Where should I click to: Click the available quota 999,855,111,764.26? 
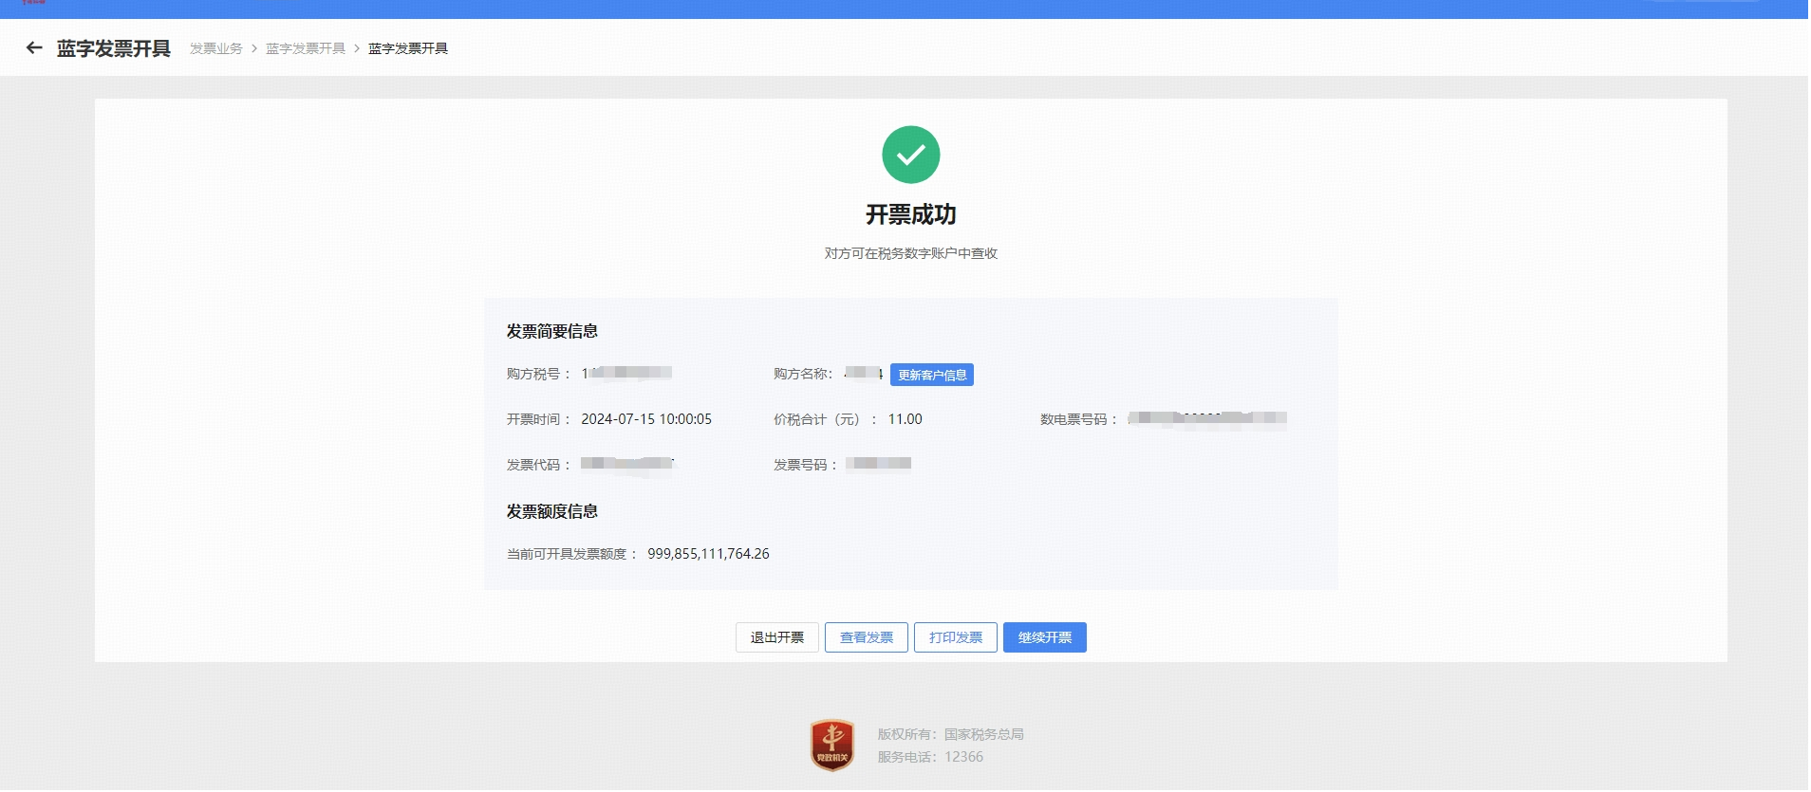click(x=708, y=554)
